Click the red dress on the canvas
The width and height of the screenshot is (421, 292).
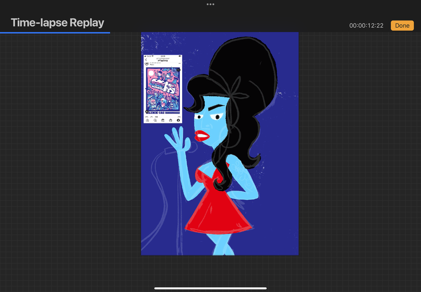click(218, 207)
